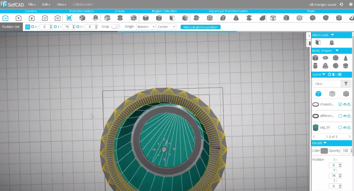The width and height of the screenshot is (354, 191).
Task: Open the object Color swatch
Action: (324, 151)
